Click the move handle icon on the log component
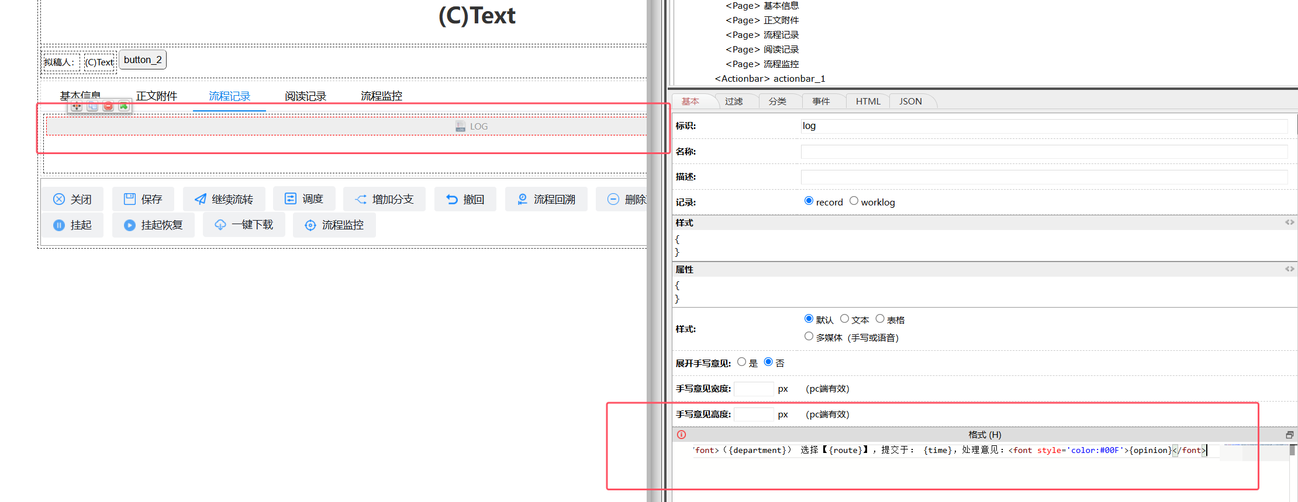 click(x=77, y=106)
